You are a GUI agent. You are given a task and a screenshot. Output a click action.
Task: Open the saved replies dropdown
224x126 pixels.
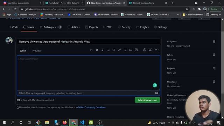157,50
